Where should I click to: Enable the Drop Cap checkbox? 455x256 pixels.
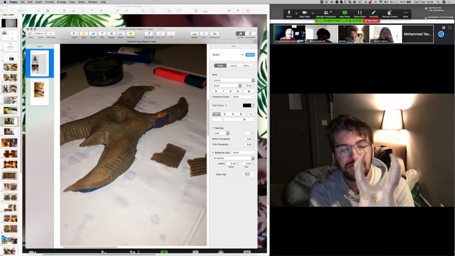[214, 175]
